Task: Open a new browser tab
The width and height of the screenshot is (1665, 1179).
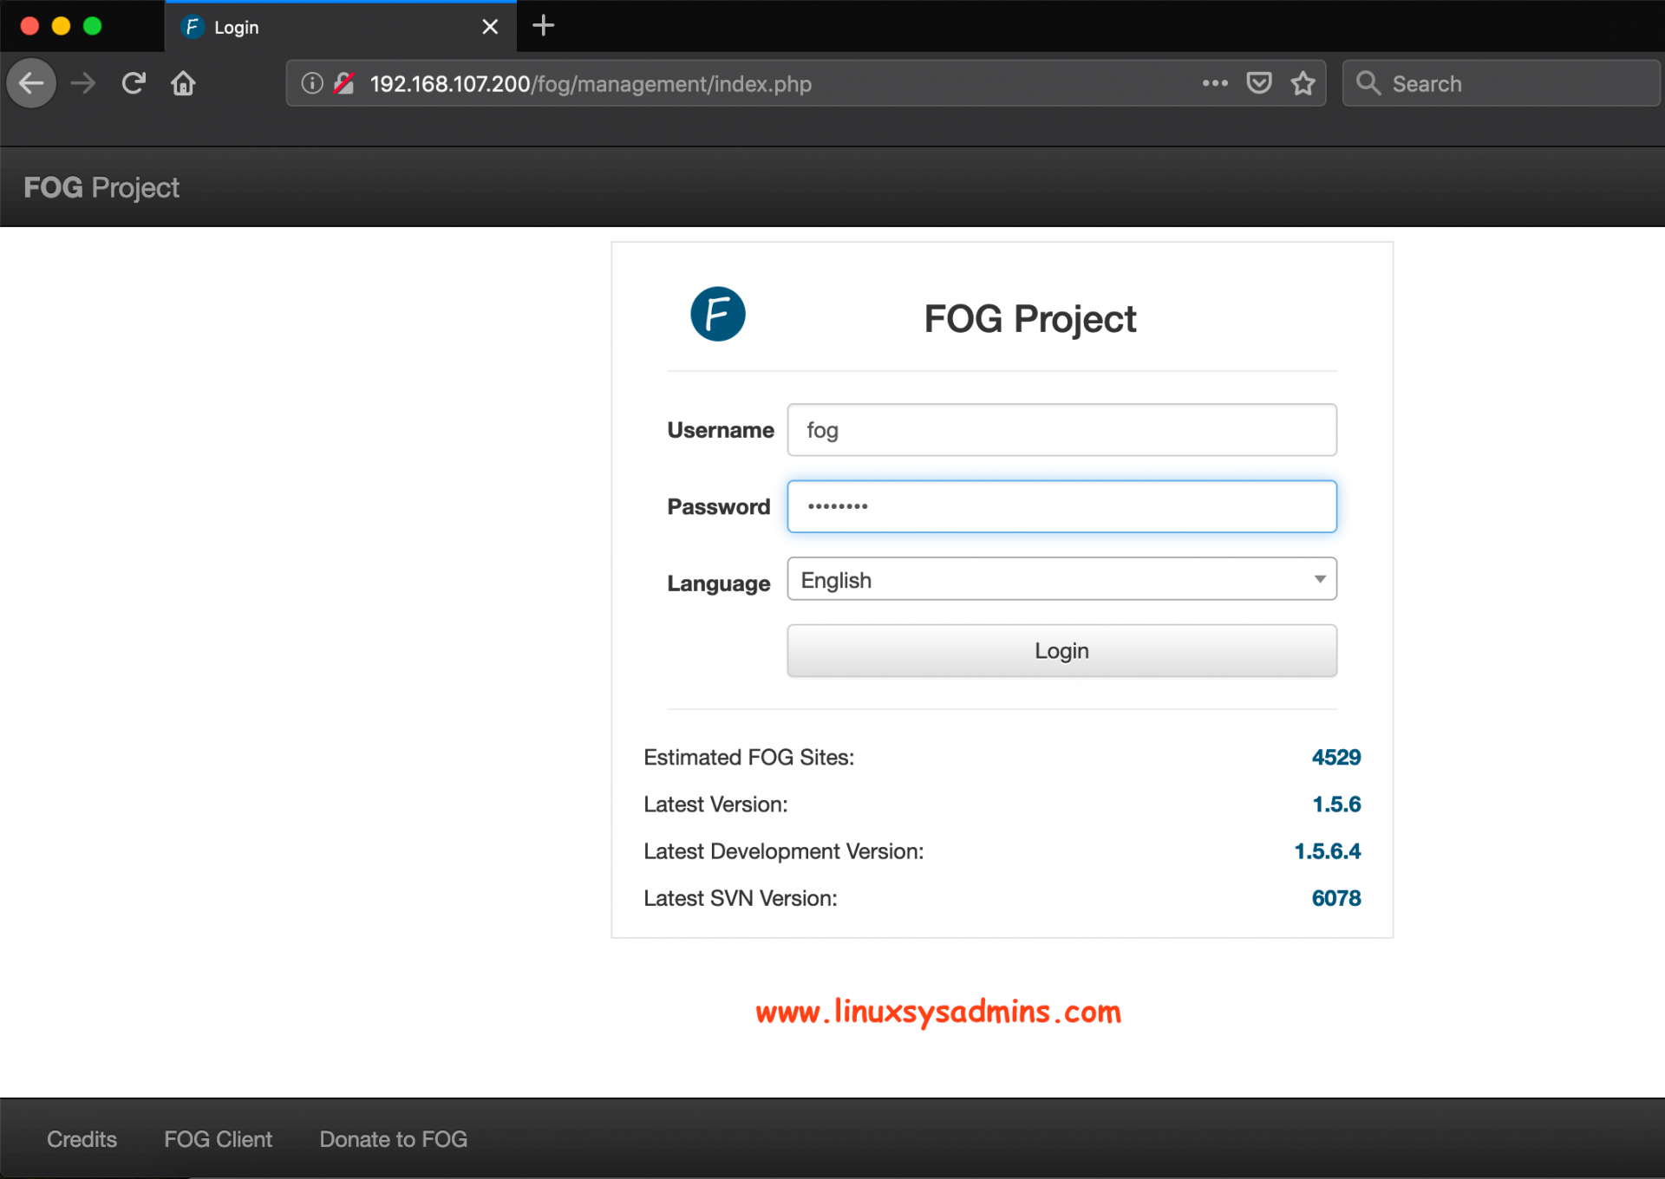Action: click(x=543, y=26)
